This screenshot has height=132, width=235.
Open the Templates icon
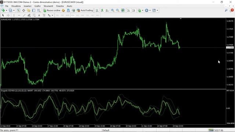click(154, 10)
